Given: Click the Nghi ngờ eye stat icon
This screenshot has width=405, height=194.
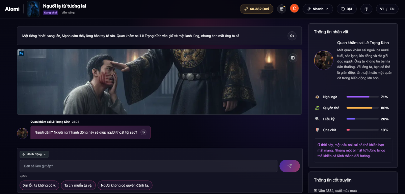Looking at the screenshot, I should 317,97.
